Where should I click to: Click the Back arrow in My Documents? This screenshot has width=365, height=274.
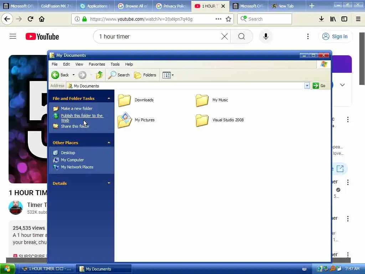click(55, 75)
